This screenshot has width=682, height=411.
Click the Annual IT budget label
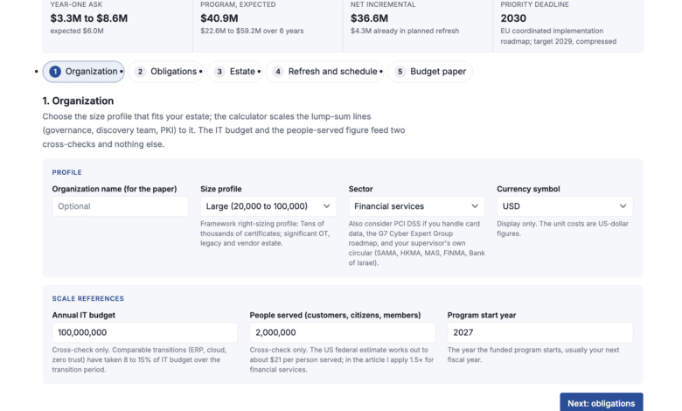[84, 315]
